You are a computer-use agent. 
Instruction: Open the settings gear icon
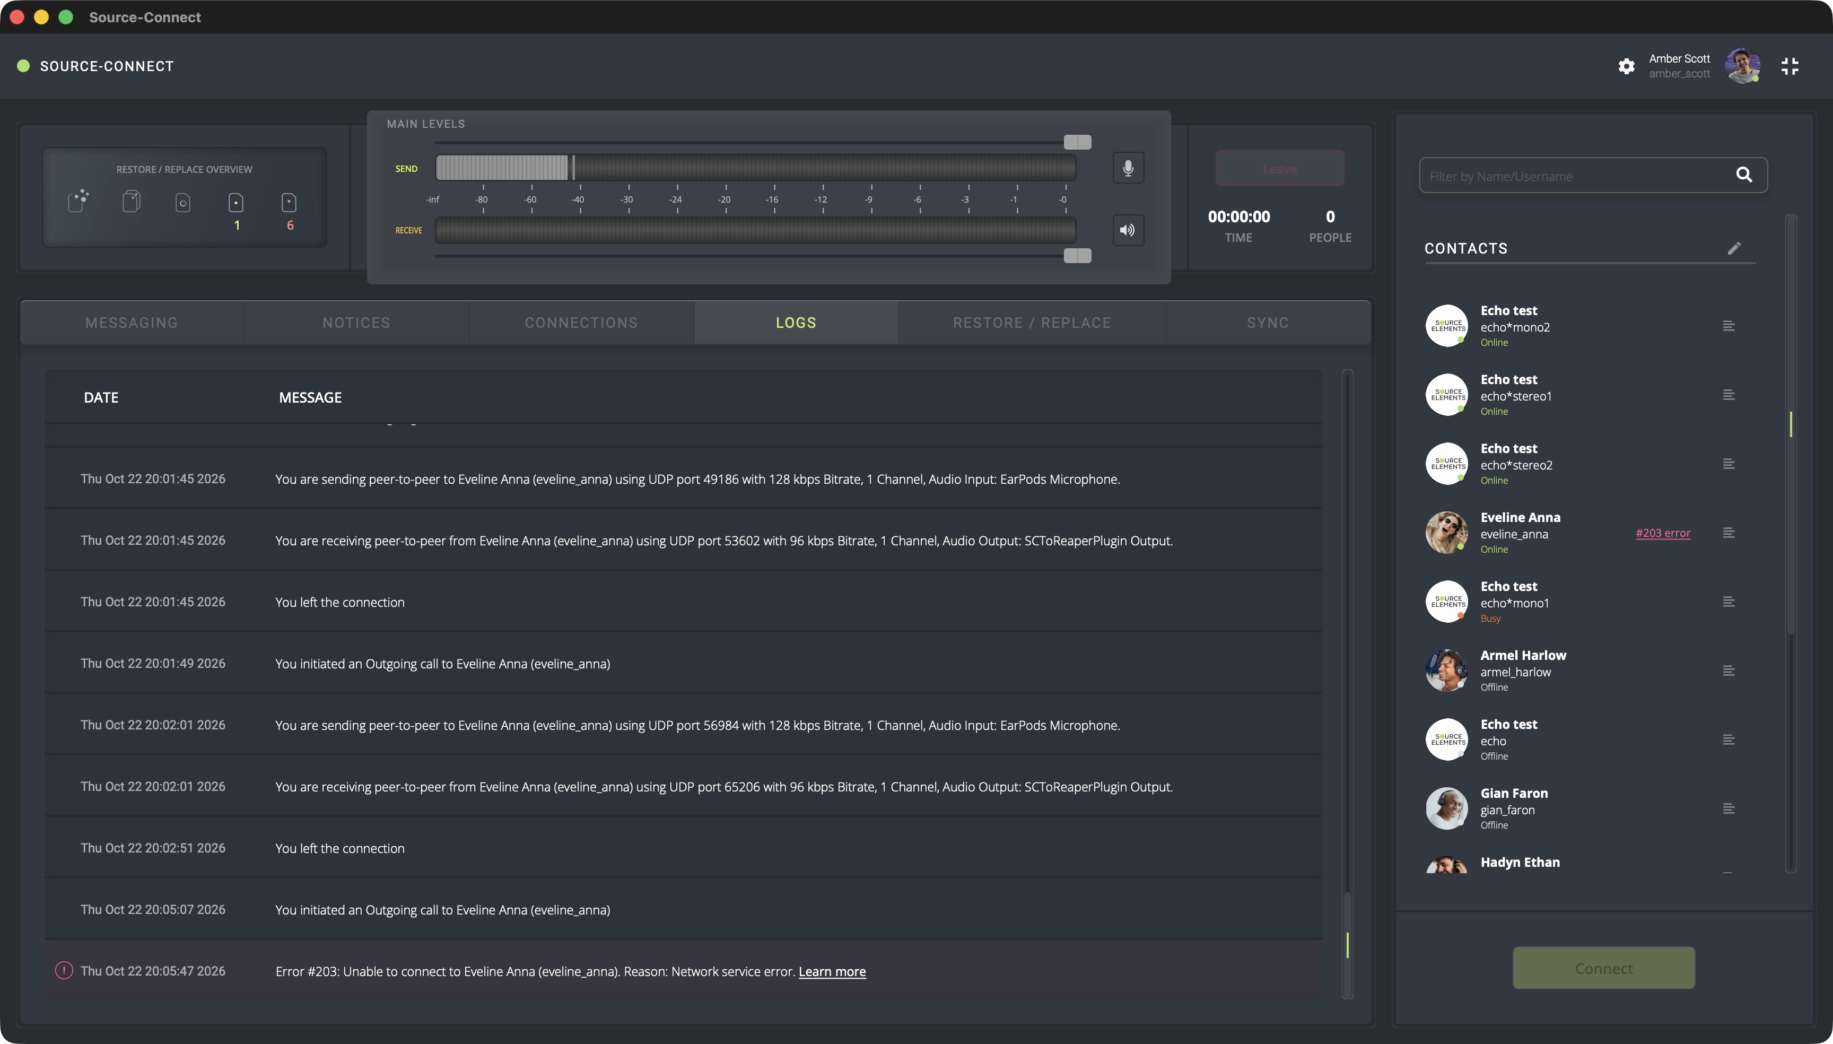(1627, 66)
